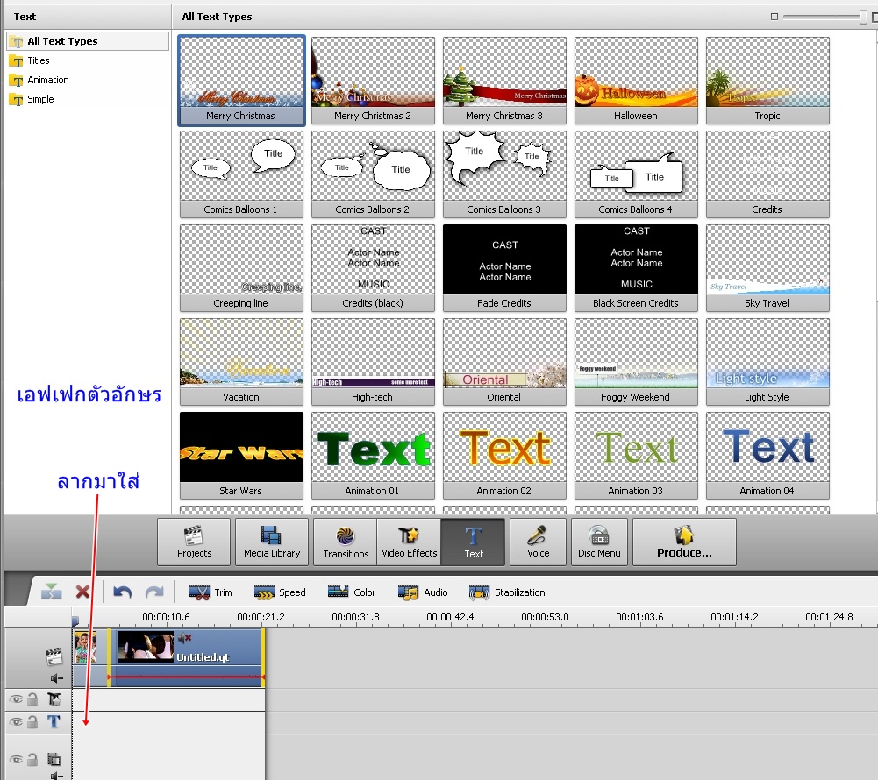Select the Foggy Weekend preset
This screenshot has height=780, width=878.
point(636,361)
